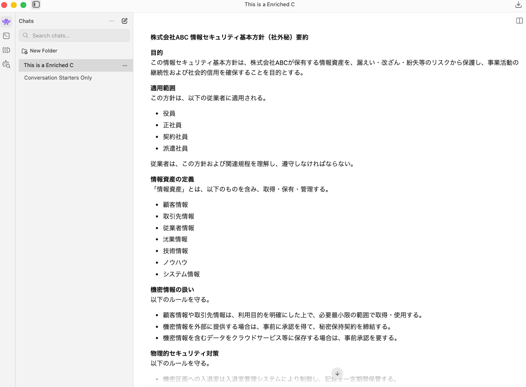Click the sentence starting 従業者は、この方針
The height and width of the screenshot is (387, 526).
click(x=252, y=164)
